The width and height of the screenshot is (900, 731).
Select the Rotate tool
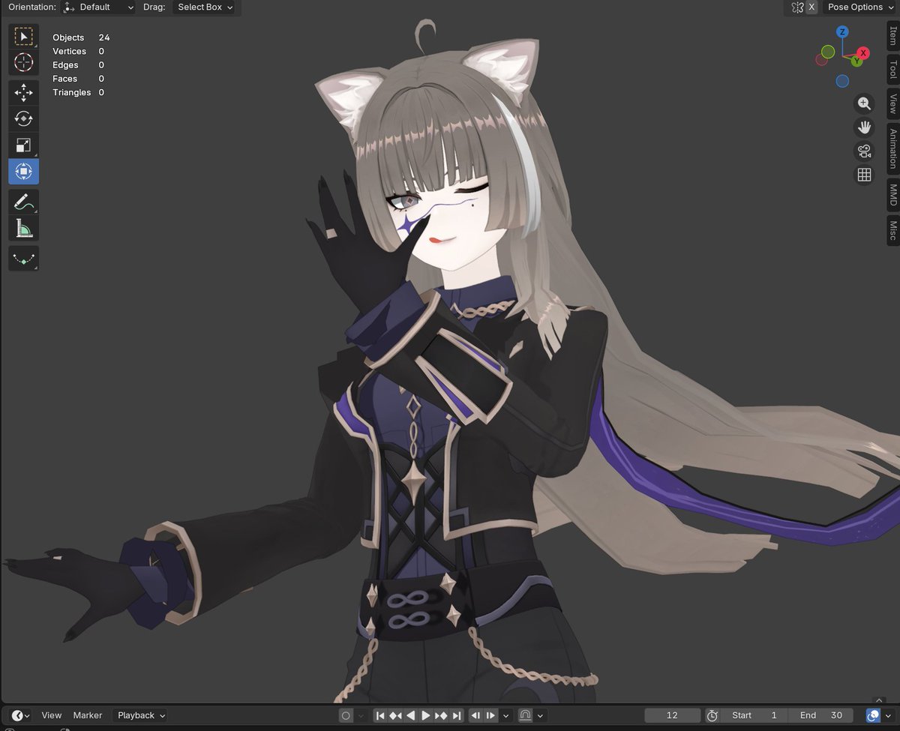coord(23,119)
